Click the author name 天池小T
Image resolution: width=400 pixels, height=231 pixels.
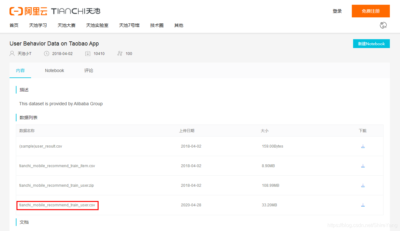(24, 54)
